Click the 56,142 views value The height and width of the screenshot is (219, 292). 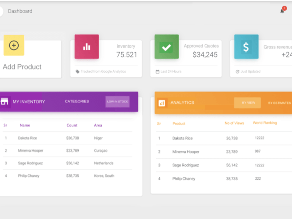pos(232,165)
